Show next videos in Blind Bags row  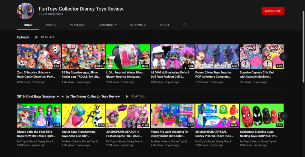click(x=284, y=116)
